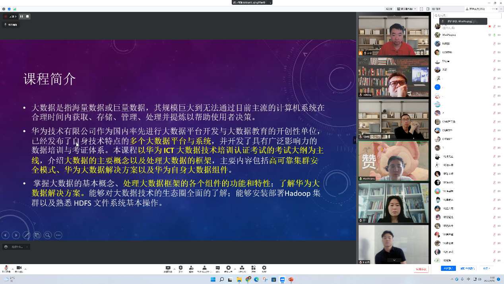Image resolution: width=504 pixels, height=284 pixels.
Task: Go to the next slide arrow
Action: [16, 235]
